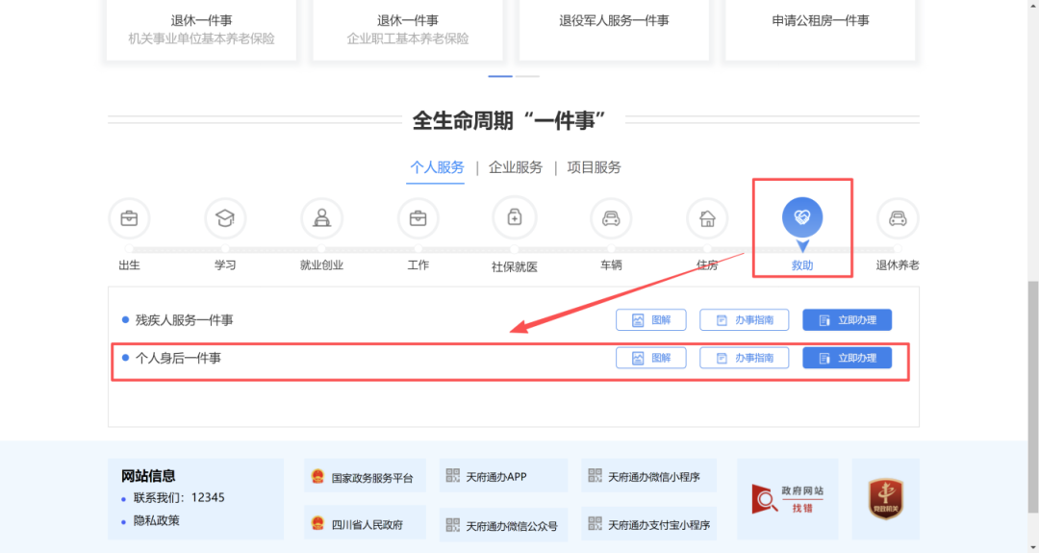Screen dimensions: 1039x553
Task: Switch to the 项目服务 tab
Action: pyautogui.click(x=595, y=167)
